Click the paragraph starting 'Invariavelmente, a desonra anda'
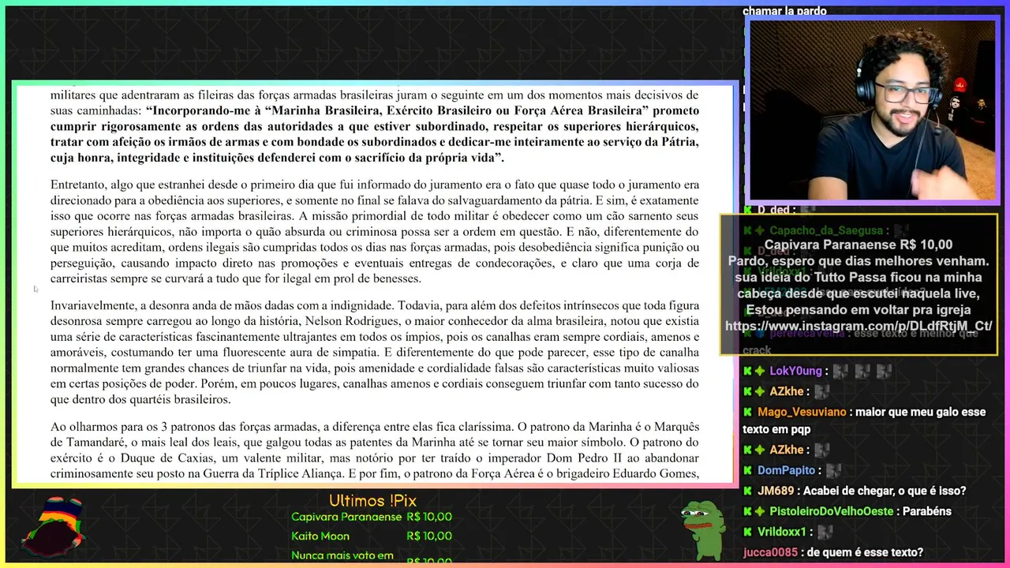This screenshot has width=1010, height=568. (x=375, y=353)
